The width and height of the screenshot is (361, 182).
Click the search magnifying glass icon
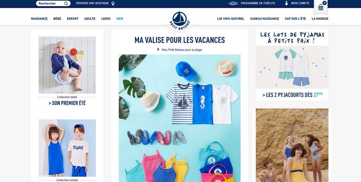[x=66, y=3]
